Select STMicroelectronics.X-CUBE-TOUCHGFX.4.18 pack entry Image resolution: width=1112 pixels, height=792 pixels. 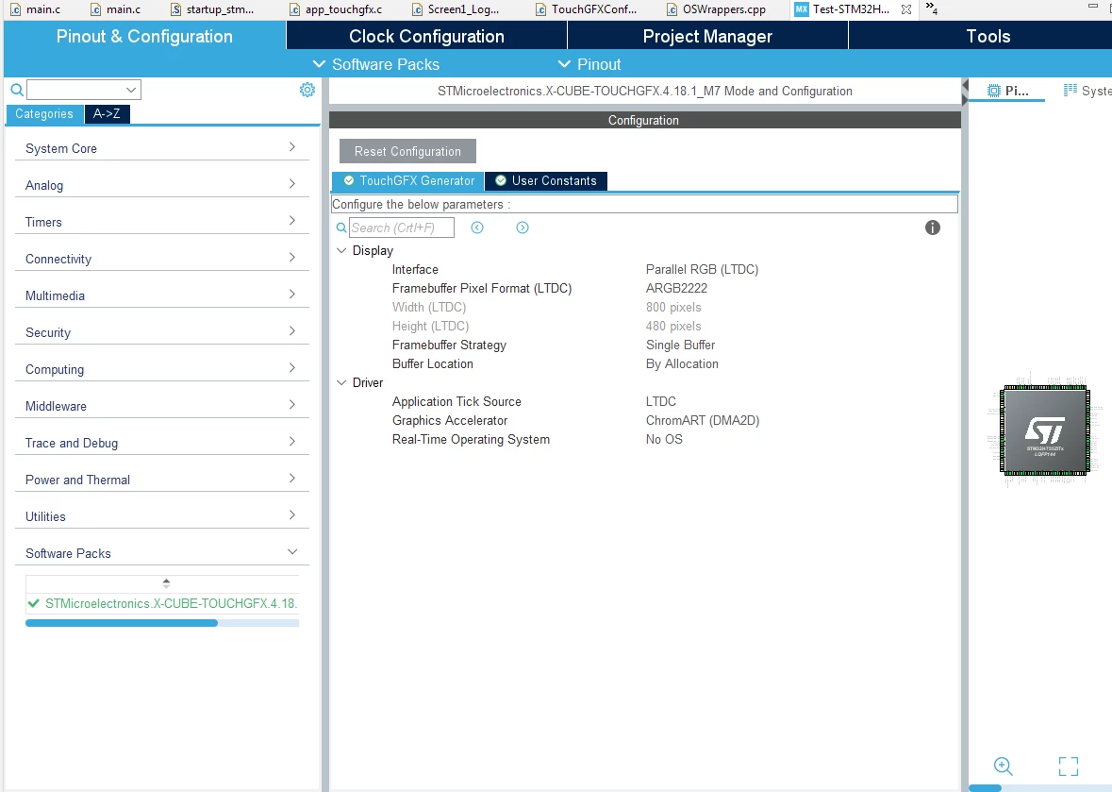click(170, 603)
